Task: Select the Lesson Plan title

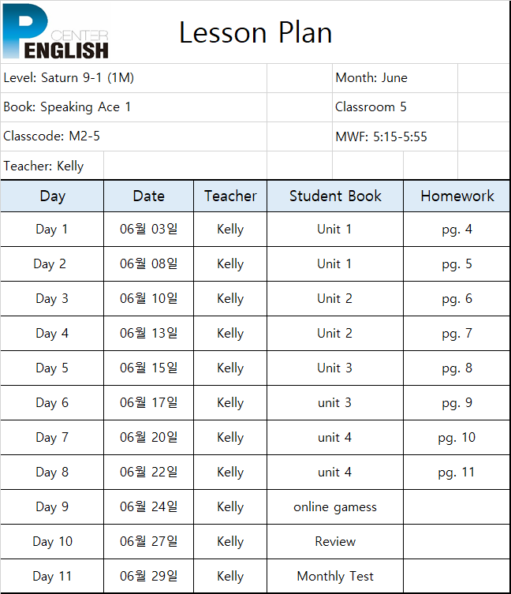Action: [x=255, y=32]
